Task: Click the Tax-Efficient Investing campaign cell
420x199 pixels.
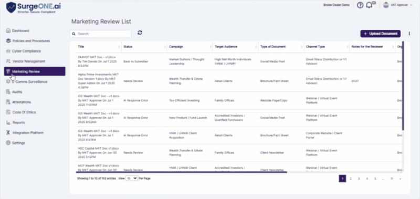Action: [184, 100]
